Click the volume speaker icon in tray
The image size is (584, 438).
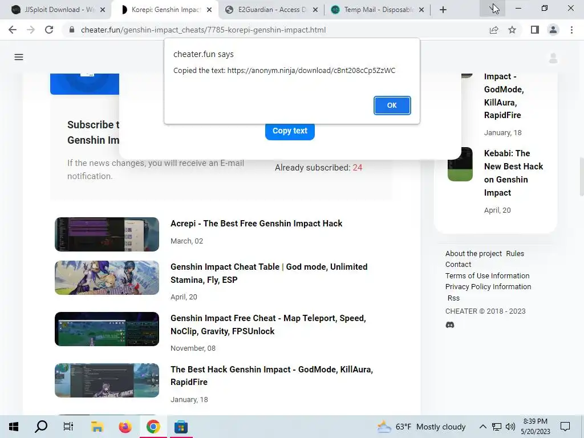[x=510, y=427]
